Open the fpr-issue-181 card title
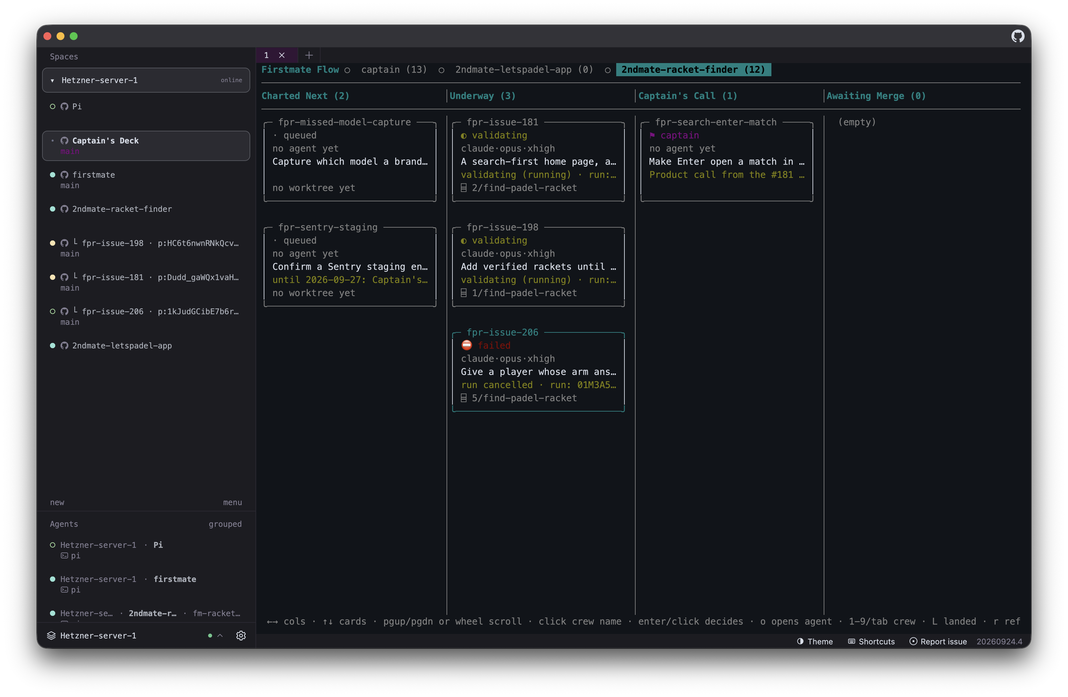The height and width of the screenshot is (697, 1068). pos(502,122)
